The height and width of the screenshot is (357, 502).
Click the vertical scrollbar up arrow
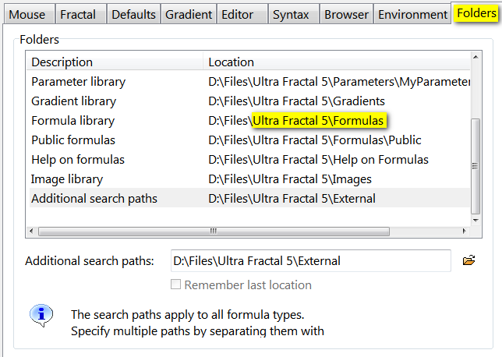pos(475,57)
